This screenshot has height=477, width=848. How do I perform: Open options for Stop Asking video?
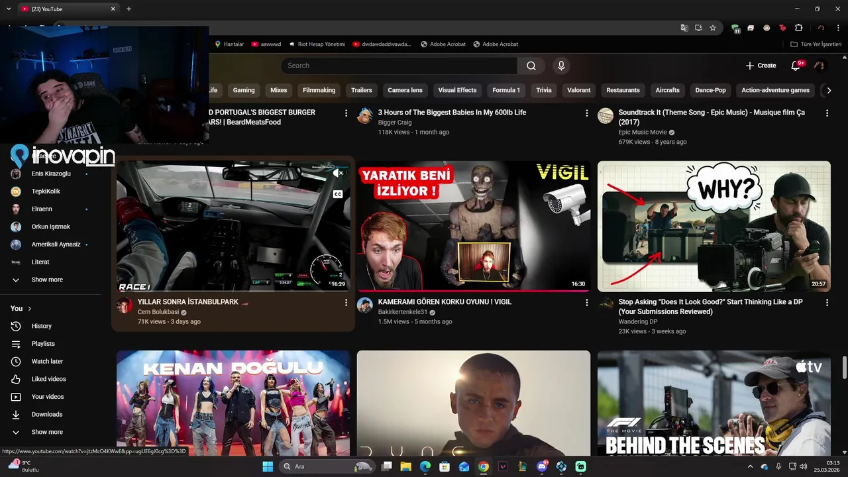[827, 303]
